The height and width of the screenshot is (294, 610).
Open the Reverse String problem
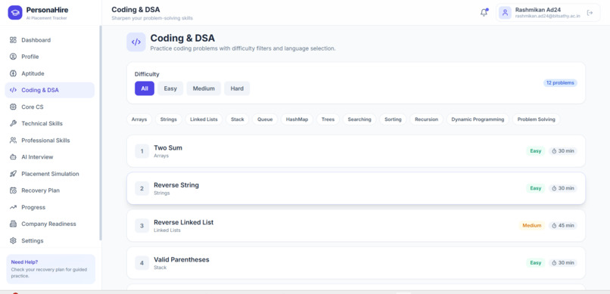356,188
